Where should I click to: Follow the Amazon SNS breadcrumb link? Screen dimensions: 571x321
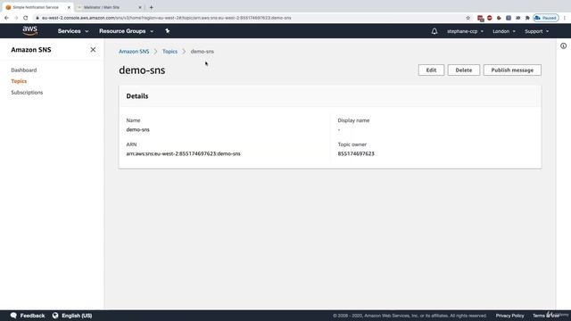[x=134, y=52]
